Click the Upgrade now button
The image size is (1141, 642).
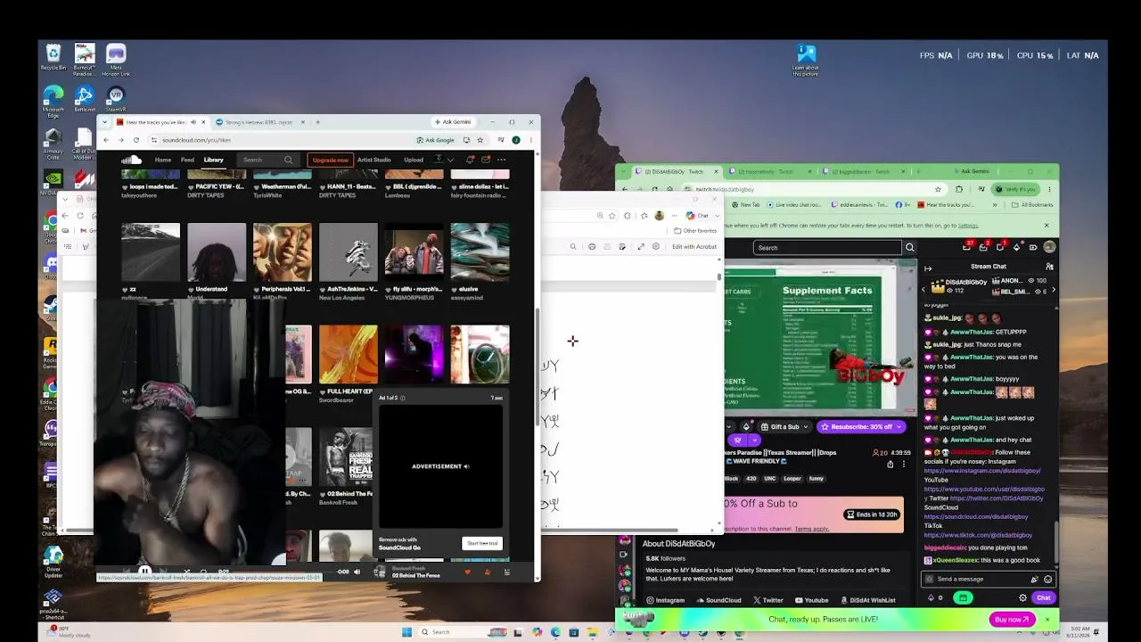tap(331, 160)
